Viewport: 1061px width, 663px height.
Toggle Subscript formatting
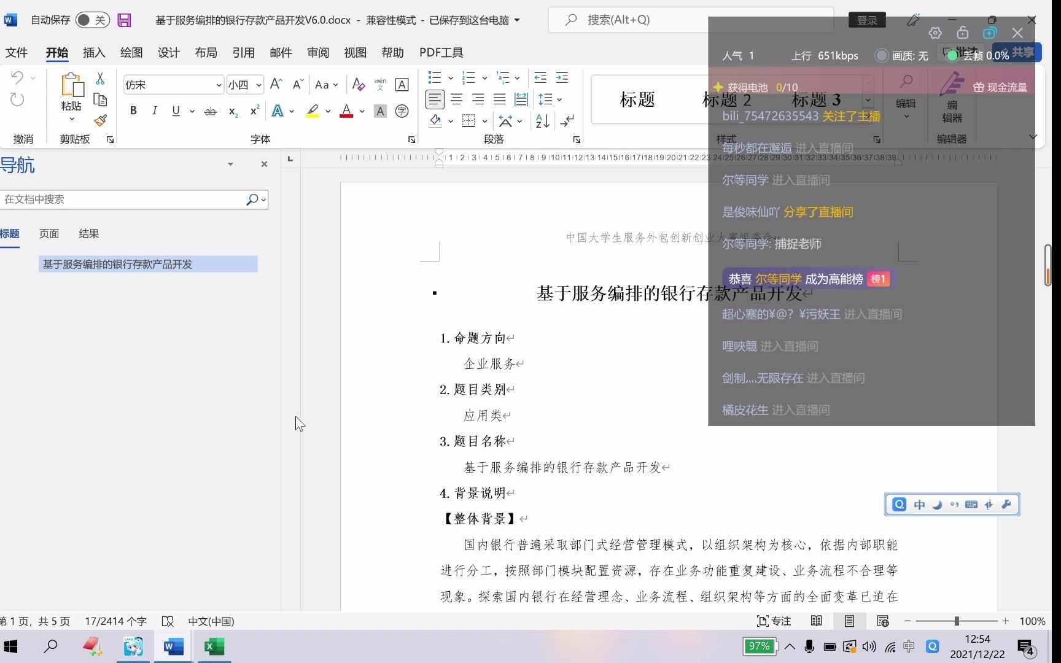pos(233,111)
